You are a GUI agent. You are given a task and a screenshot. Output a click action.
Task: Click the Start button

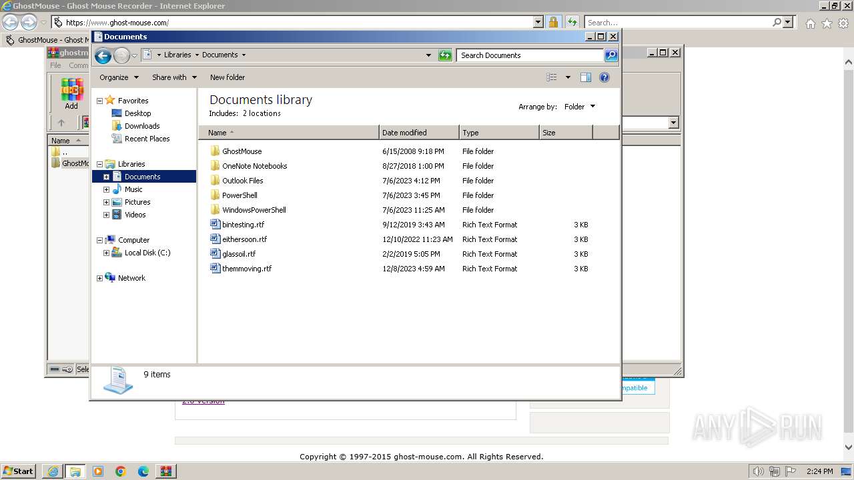click(19, 471)
